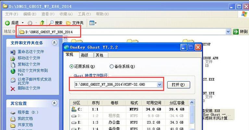The image size is (249, 130).
Task: Click the publish to Web globe icon
Action: click(x=13, y=71)
